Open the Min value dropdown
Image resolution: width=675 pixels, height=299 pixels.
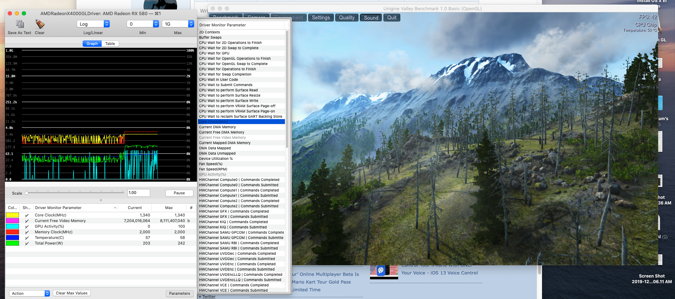click(x=143, y=24)
